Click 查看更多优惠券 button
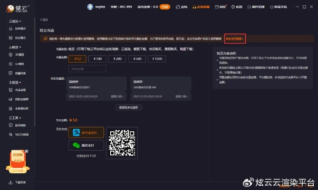Screen dimensions: 318x190 (x=128, y=107)
